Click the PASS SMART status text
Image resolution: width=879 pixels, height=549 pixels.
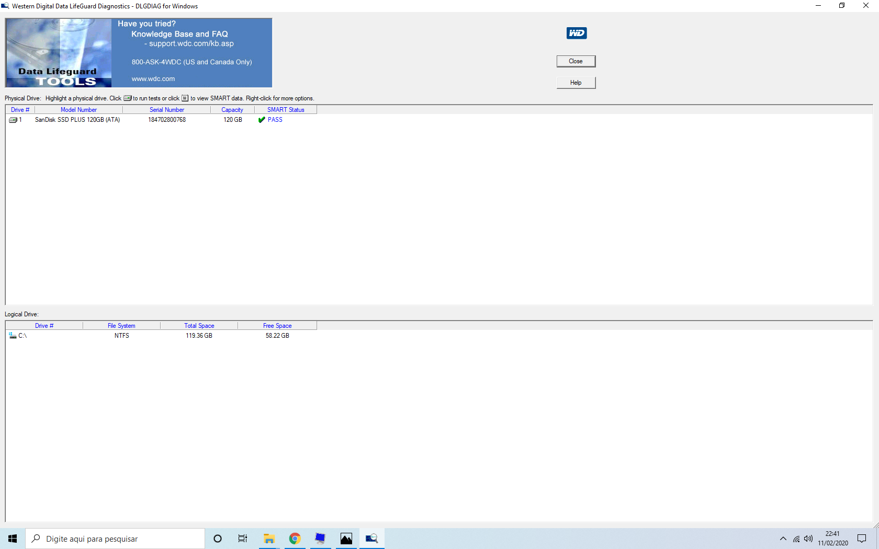tap(275, 120)
